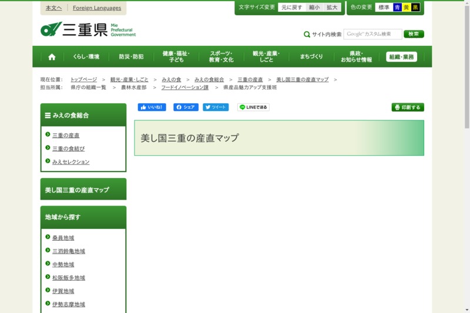Expand the みえの食総合 sidebar header
Viewport: 470px width, 313px height.
point(83,116)
